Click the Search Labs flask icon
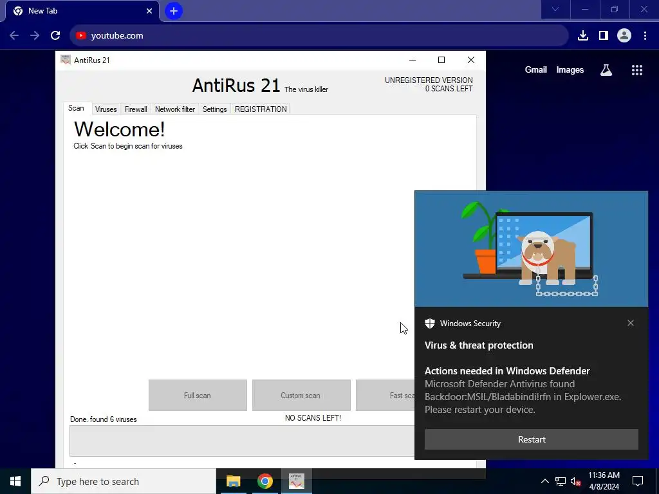This screenshot has width=659, height=494. click(606, 70)
